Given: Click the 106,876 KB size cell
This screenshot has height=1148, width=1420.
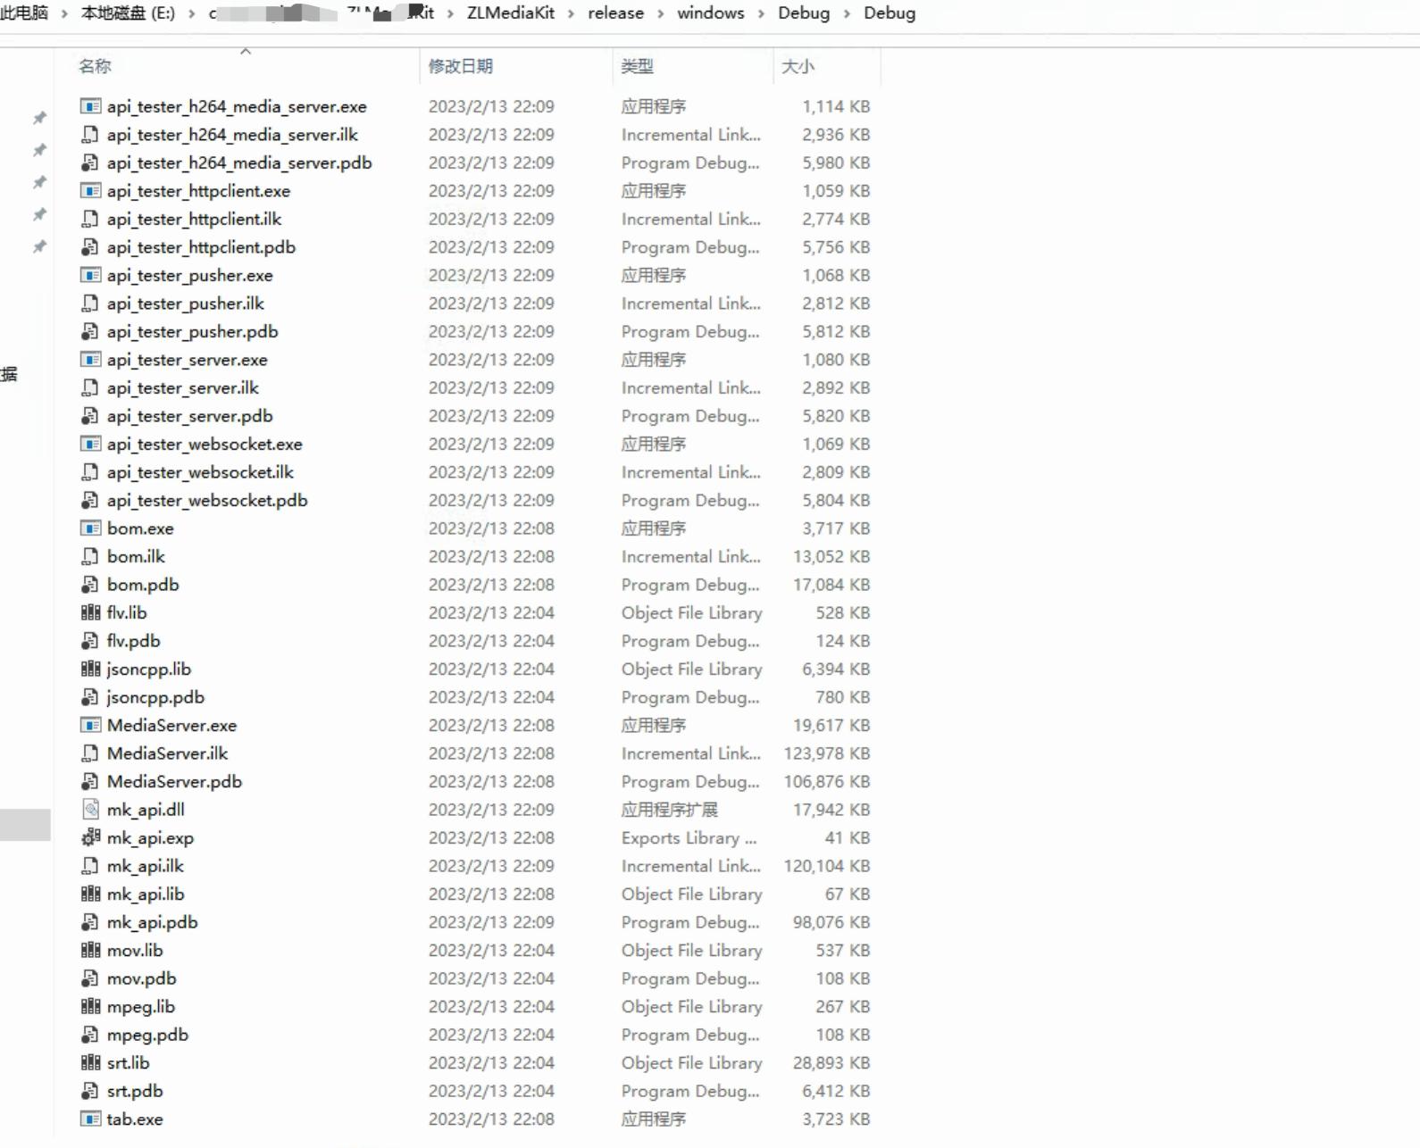Looking at the screenshot, I should 827,781.
